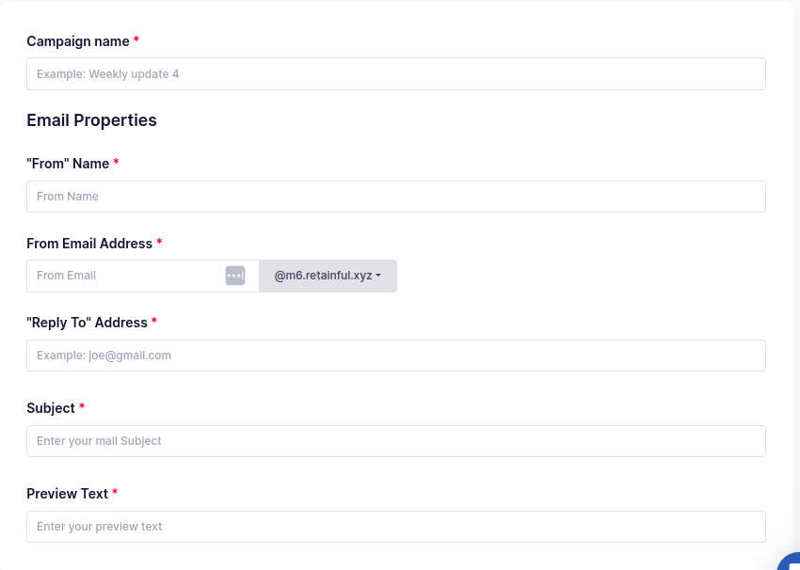
Task: Click the Reply To Address label
Action: (x=87, y=322)
